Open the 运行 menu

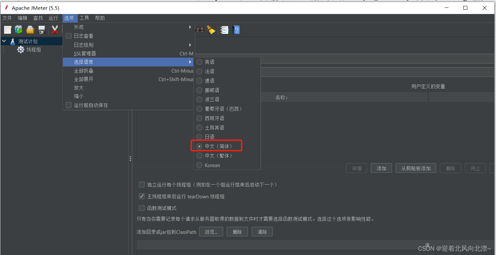[53, 18]
